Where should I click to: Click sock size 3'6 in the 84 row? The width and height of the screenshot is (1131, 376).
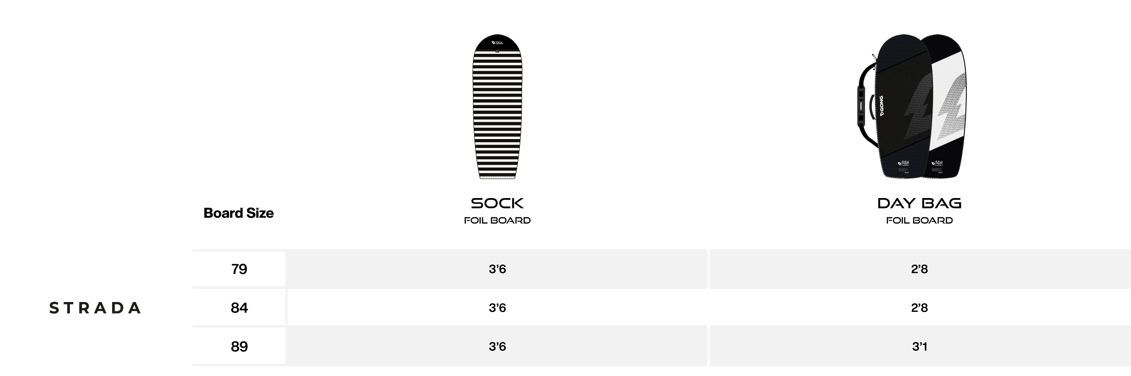tap(497, 308)
